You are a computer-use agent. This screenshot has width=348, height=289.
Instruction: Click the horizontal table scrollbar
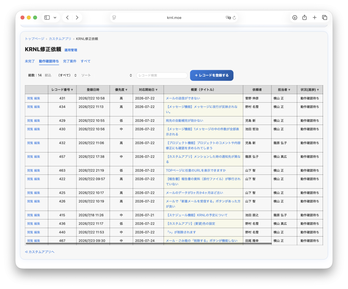149,244
